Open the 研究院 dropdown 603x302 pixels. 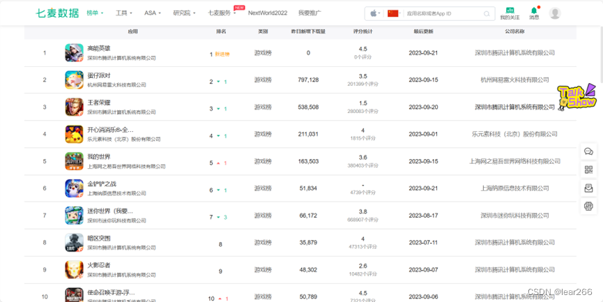tap(184, 13)
